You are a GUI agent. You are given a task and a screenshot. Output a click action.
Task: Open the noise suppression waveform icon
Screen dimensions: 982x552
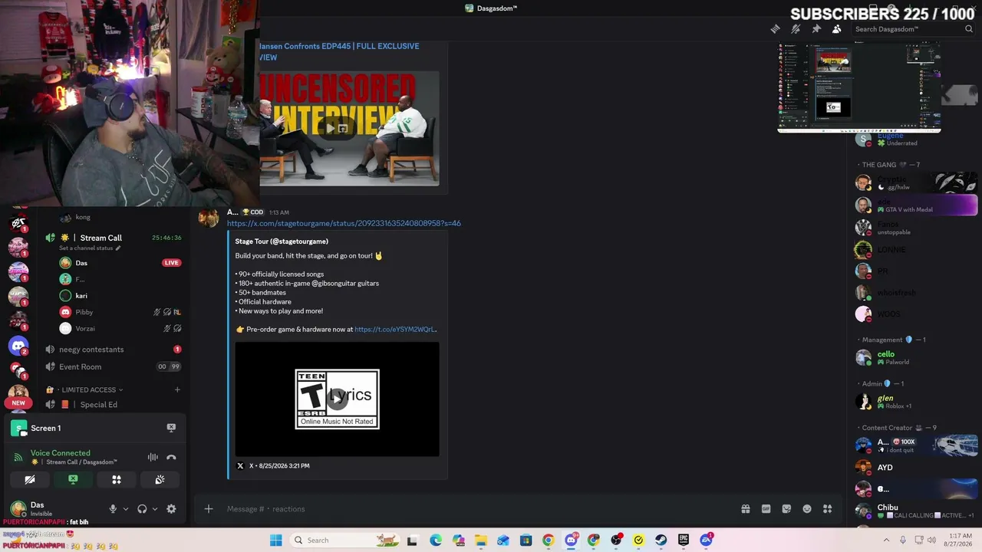[153, 458]
